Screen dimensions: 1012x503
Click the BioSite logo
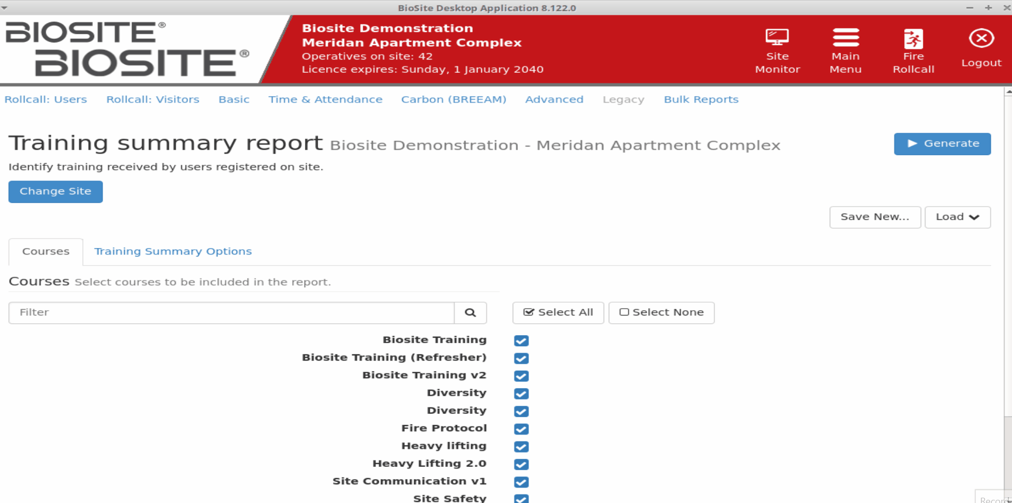[127, 49]
